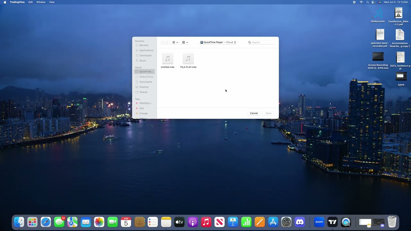Image resolution: width=411 pixels, height=231 pixels.
Task: Open Contacts from the Dock
Action: (139, 222)
